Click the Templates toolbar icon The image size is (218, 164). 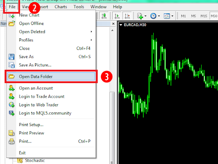tap(167, 16)
